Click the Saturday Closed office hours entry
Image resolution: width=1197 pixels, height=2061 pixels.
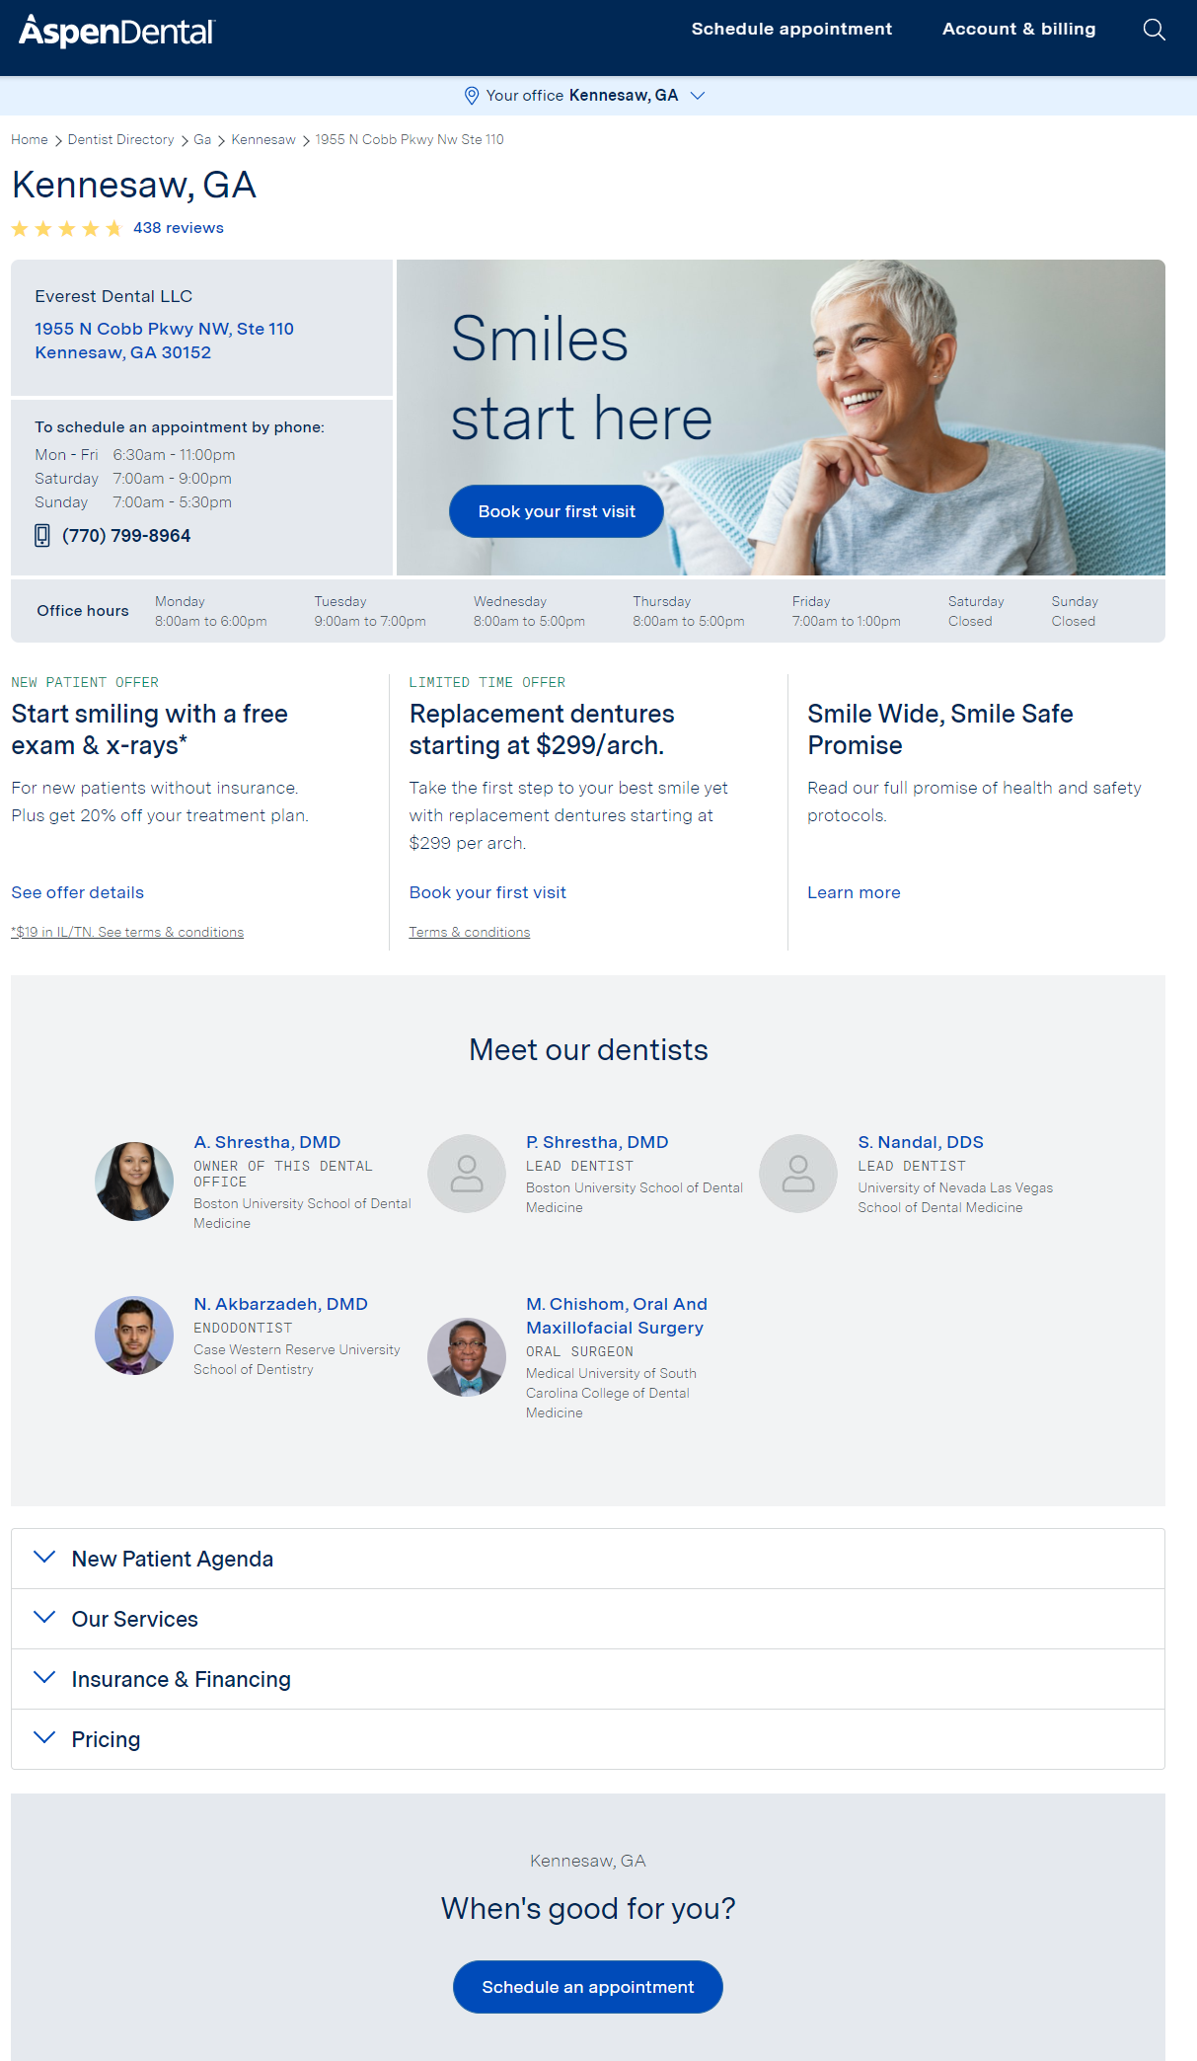coord(976,611)
